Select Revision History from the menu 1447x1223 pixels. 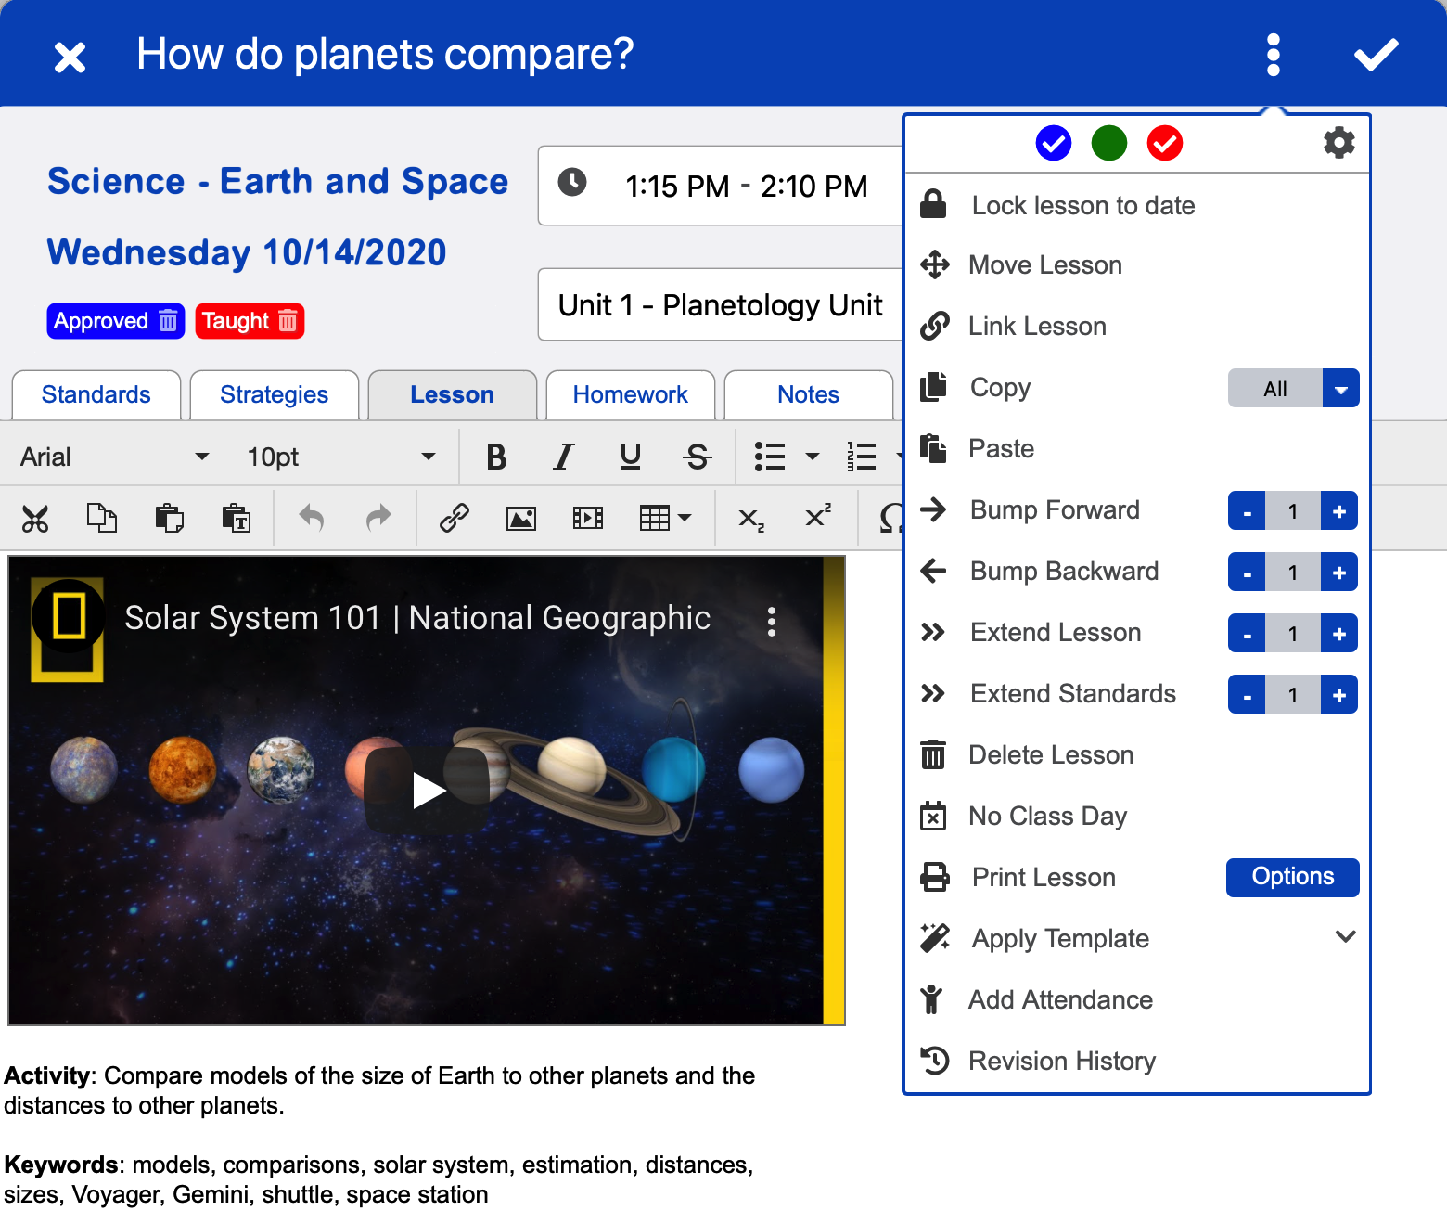click(1061, 1061)
